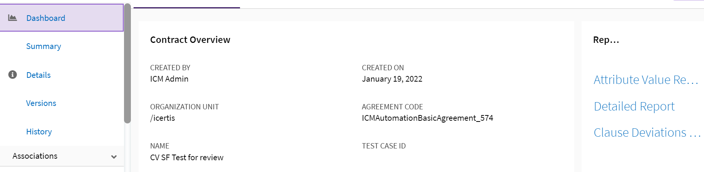Click the January 19, 2022 created date

pos(392,79)
